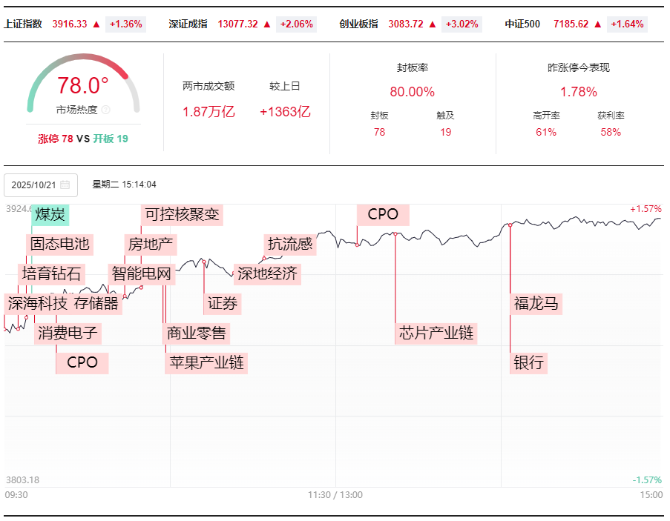Click the 封板率 80.00% value
Image resolution: width=670 pixels, height=521 pixels.
(412, 92)
